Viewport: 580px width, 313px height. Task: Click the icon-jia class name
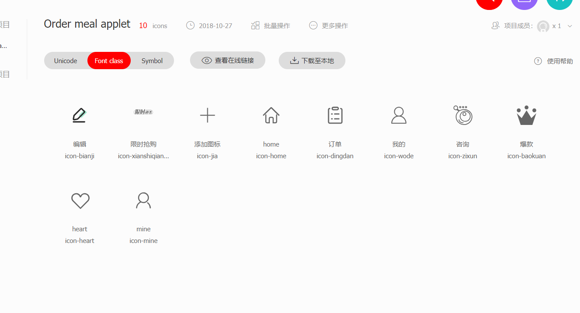click(x=207, y=156)
